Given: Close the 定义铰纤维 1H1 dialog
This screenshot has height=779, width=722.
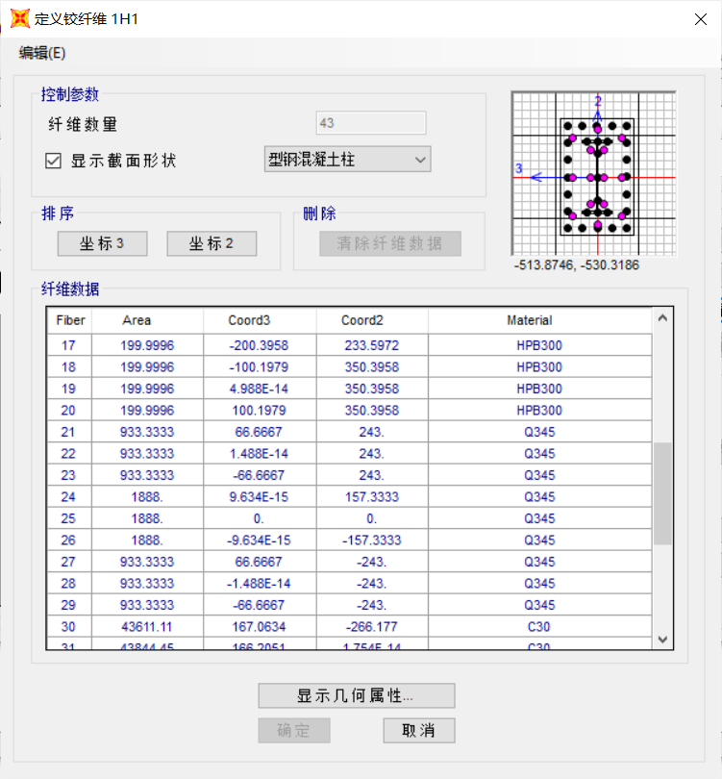Looking at the screenshot, I should pyautogui.click(x=701, y=19).
